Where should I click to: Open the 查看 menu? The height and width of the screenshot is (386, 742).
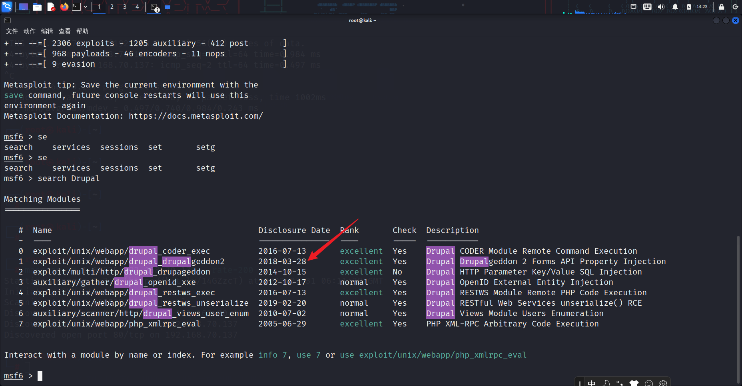tap(65, 31)
